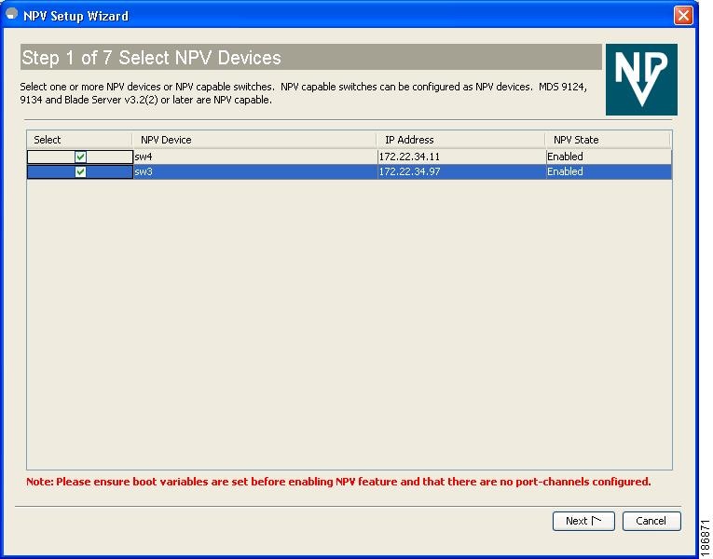Click the 172.22.34.11 IP address cell
Image resolution: width=713 pixels, height=559 pixels.
[461, 157]
